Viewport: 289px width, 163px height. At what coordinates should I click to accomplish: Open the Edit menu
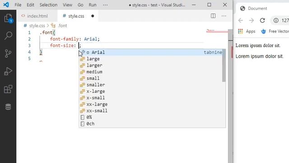[30, 5]
